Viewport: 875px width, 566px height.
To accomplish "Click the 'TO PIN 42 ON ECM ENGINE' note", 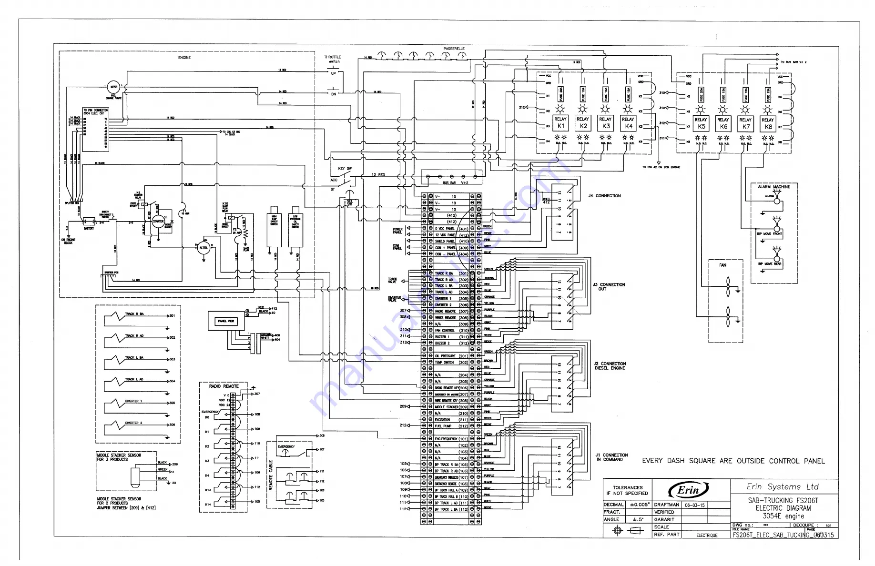I will click(x=661, y=167).
